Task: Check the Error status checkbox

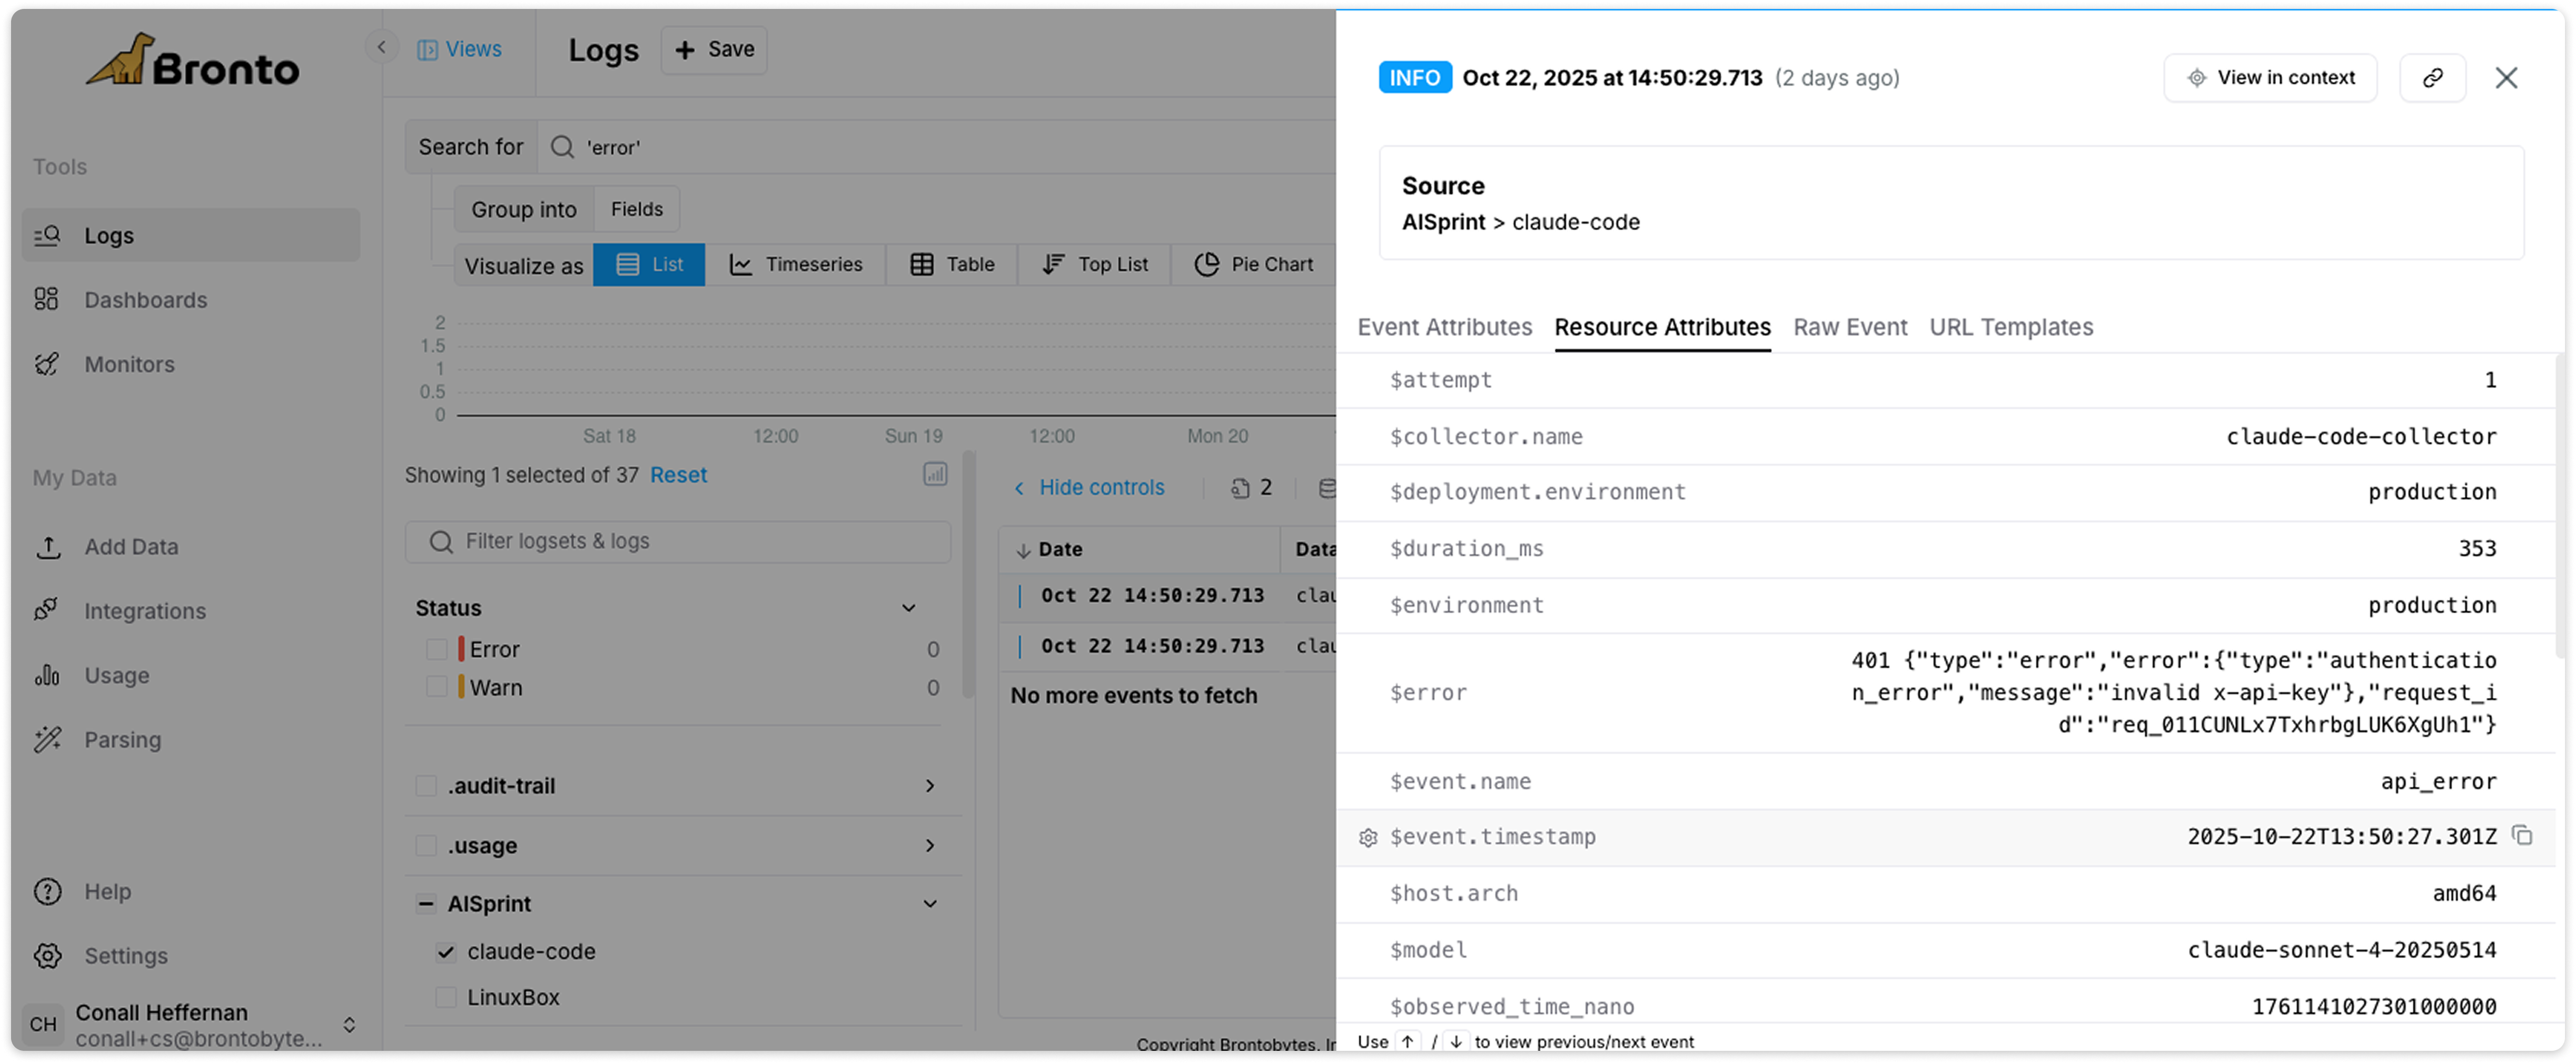Action: (437, 649)
